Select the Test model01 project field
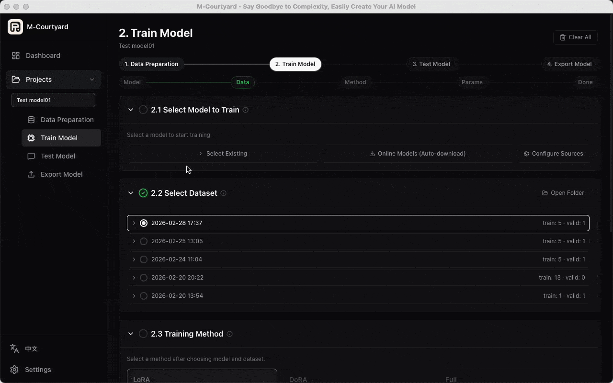Image resolution: width=613 pixels, height=383 pixels. pos(53,100)
